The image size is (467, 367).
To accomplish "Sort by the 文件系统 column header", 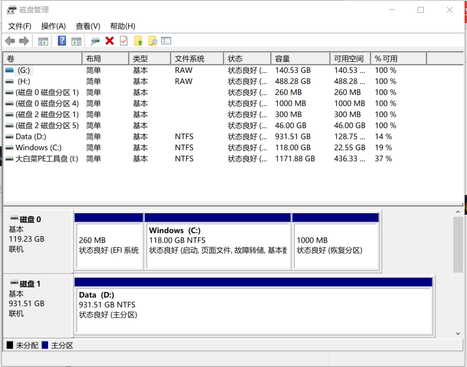I will click(x=197, y=58).
